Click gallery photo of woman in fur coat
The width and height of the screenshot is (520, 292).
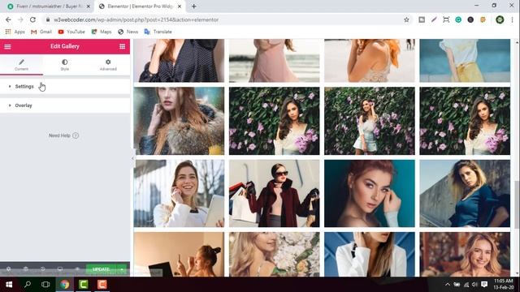click(x=179, y=121)
